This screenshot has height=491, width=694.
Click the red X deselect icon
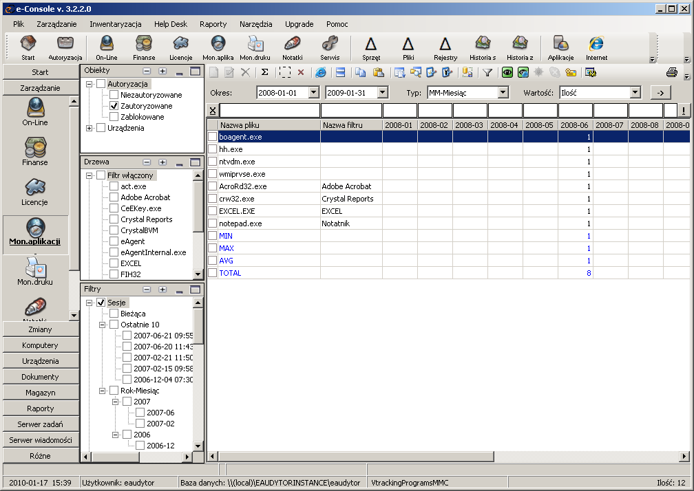pyautogui.click(x=301, y=72)
